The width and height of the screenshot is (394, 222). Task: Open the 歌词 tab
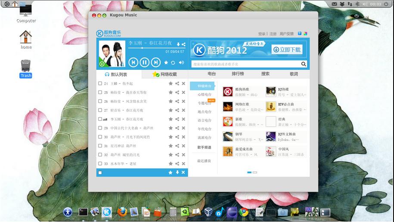(294, 74)
